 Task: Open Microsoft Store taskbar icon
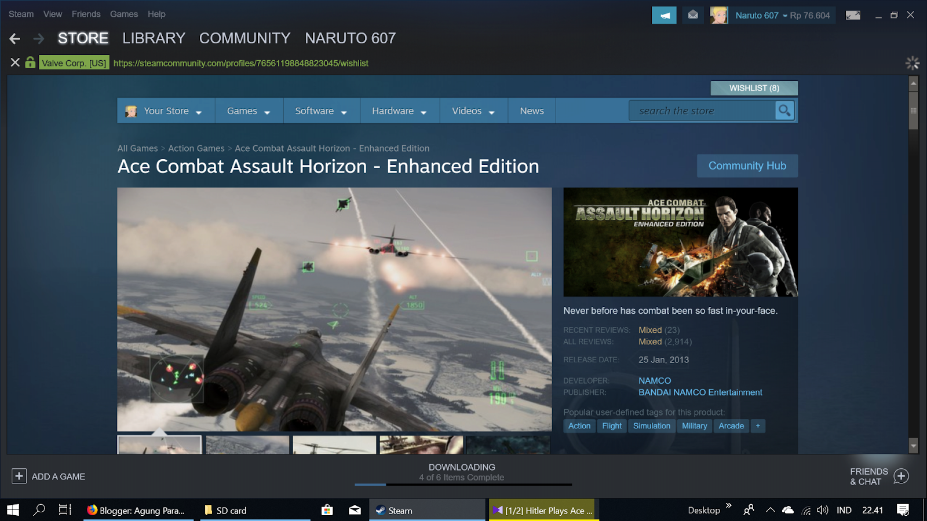(327, 510)
